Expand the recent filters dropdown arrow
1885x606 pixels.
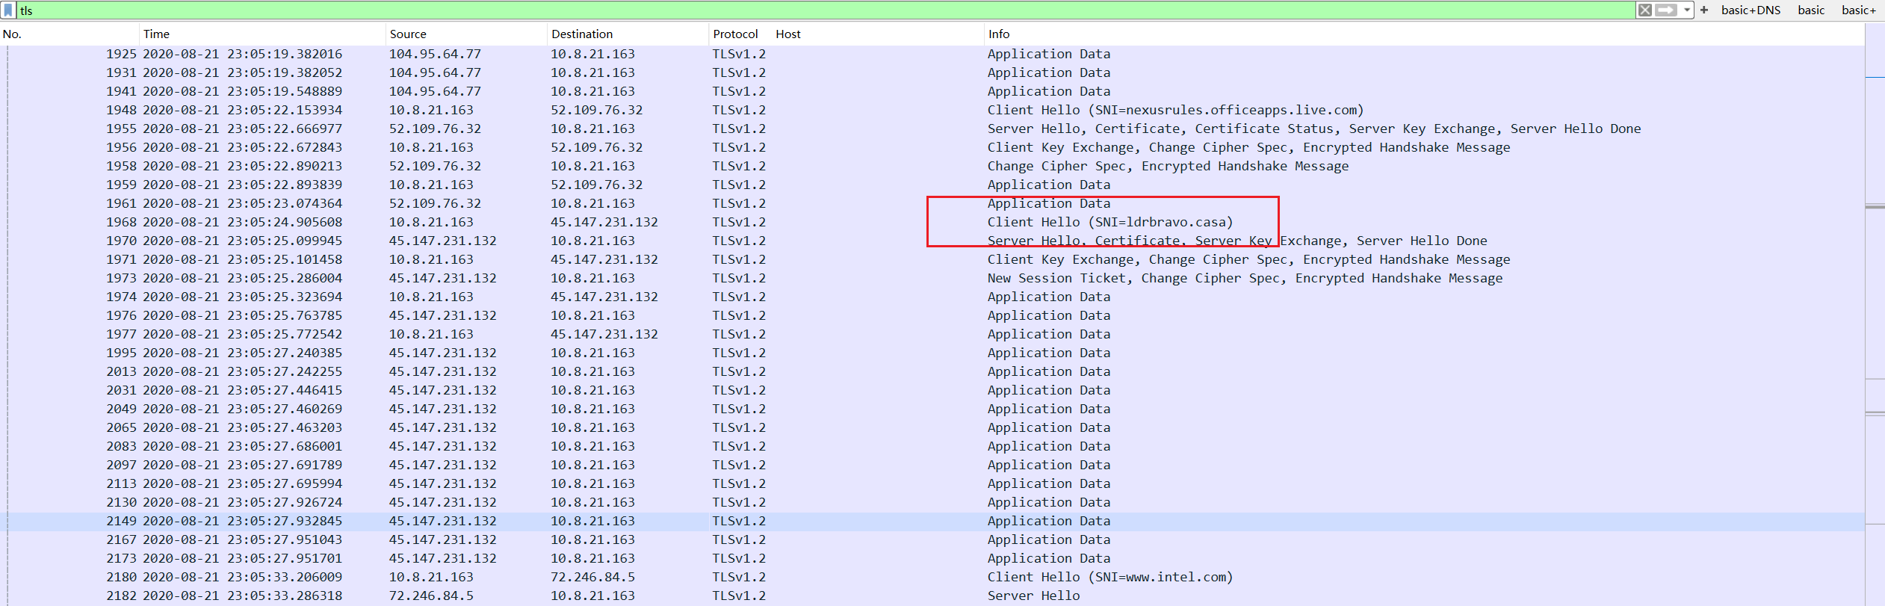[1686, 10]
